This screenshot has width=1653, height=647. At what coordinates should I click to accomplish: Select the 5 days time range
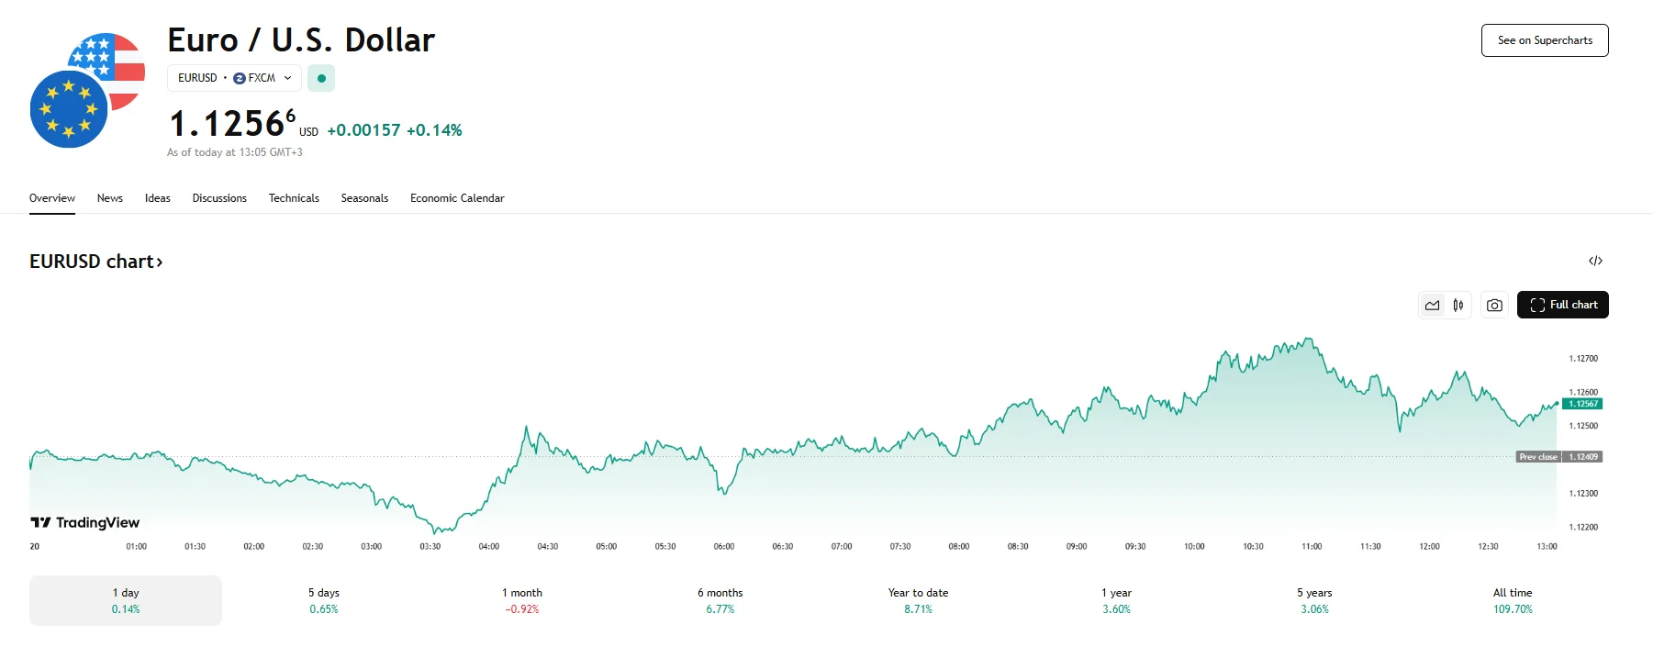(x=324, y=601)
